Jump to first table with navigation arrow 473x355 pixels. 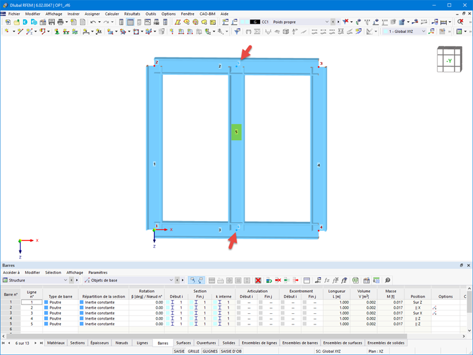3,343
